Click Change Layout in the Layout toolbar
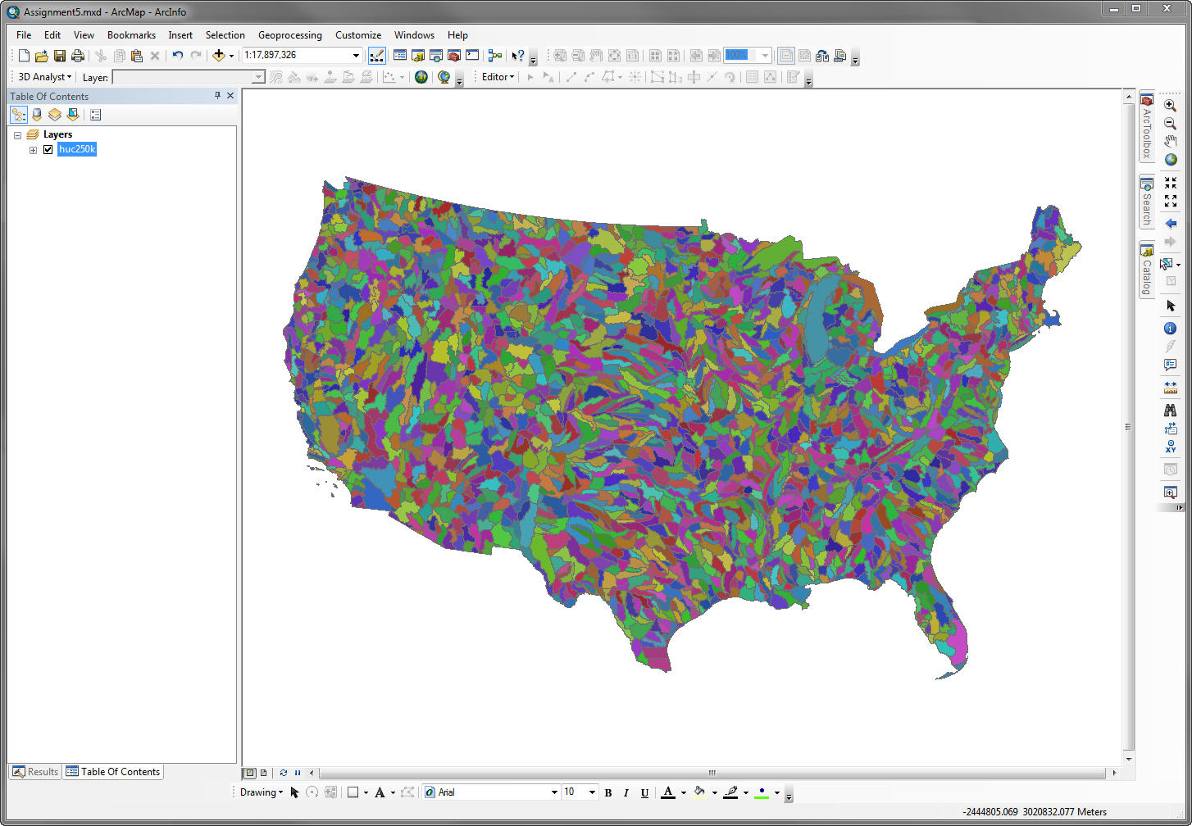The height and width of the screenshot is (826, 1192). tap(822, 56)
